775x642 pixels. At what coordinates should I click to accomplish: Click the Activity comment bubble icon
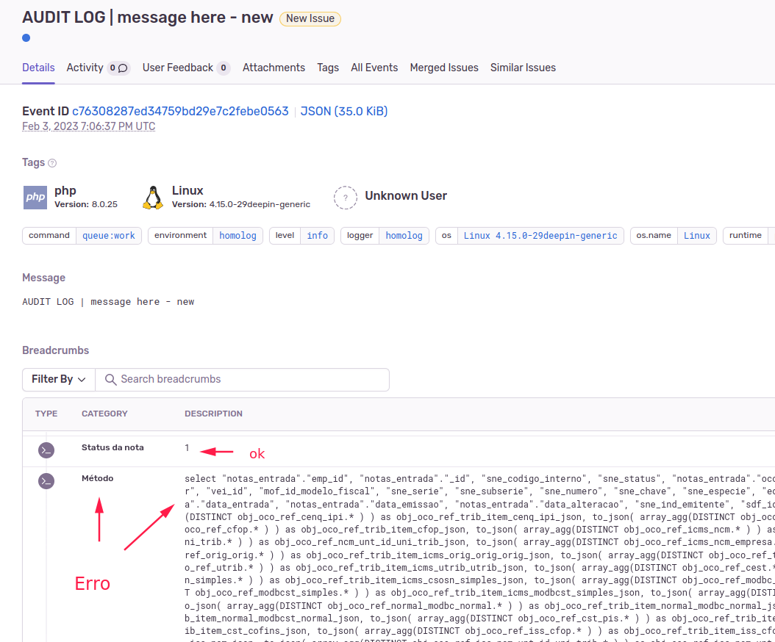[x=123, y=68]
